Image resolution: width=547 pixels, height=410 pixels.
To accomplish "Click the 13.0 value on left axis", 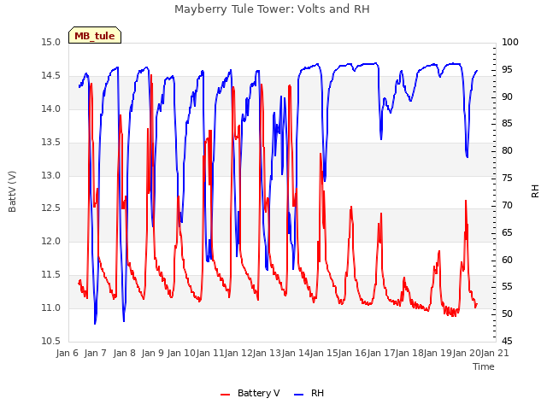I will pos(51,175).
